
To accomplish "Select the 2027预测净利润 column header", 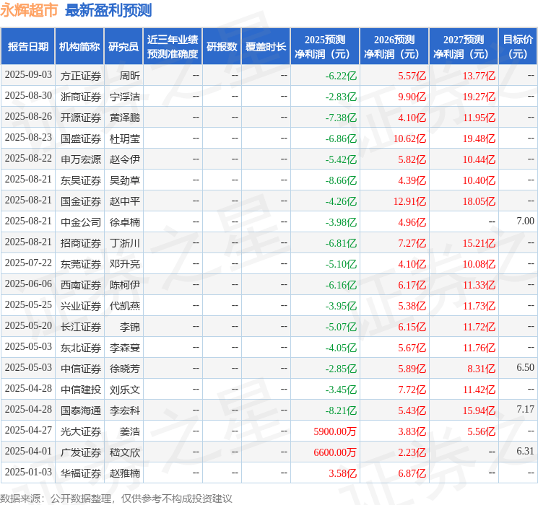I will (x=464, y=47).
